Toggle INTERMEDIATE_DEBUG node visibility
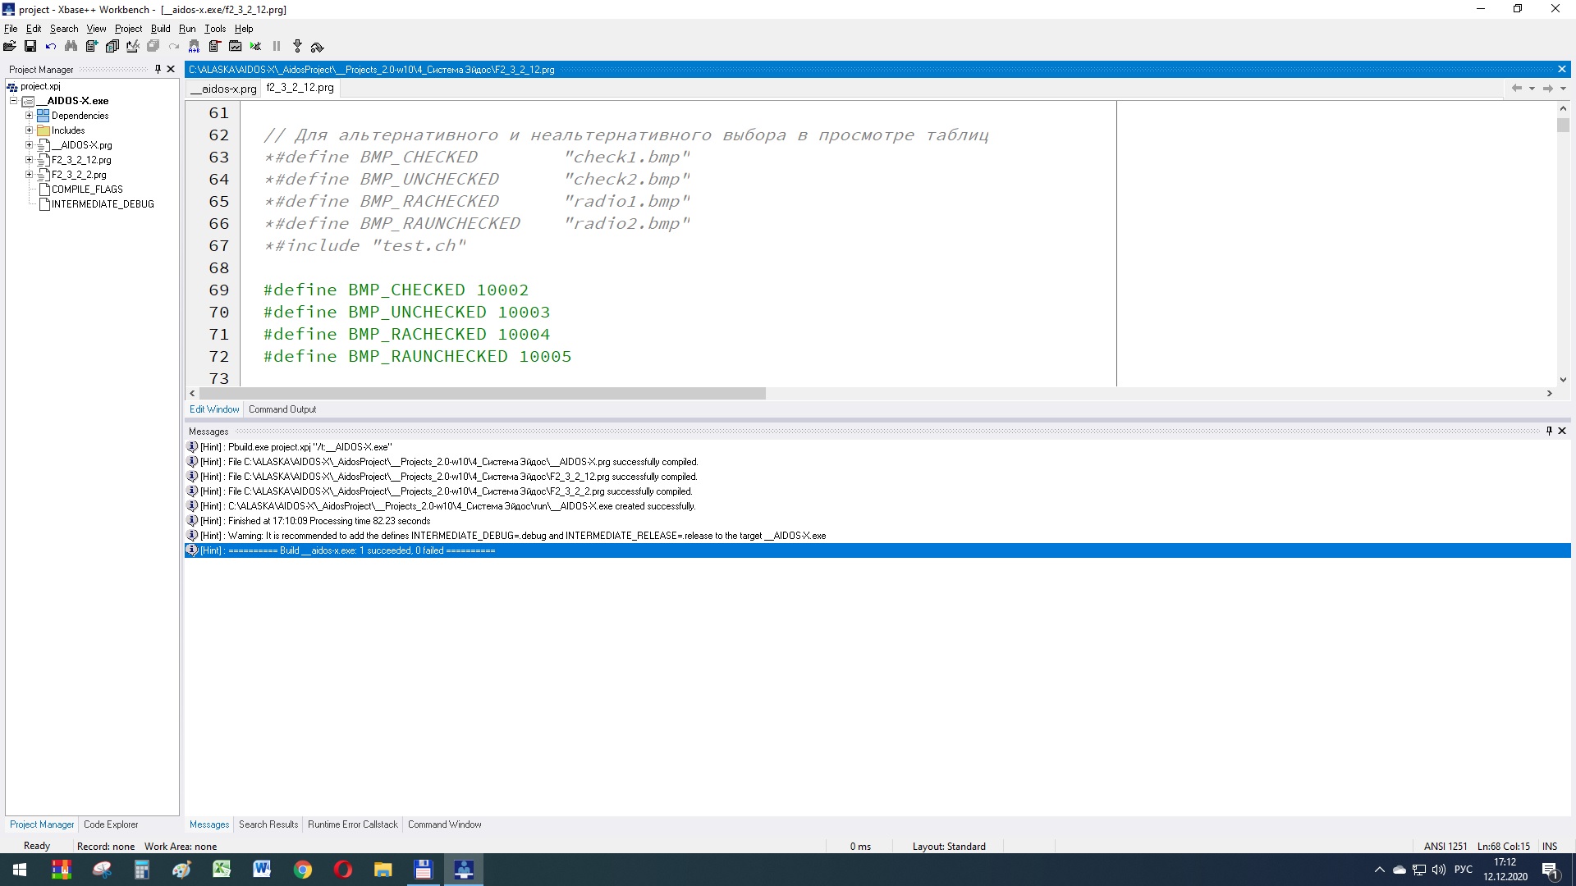 (103, 203)
